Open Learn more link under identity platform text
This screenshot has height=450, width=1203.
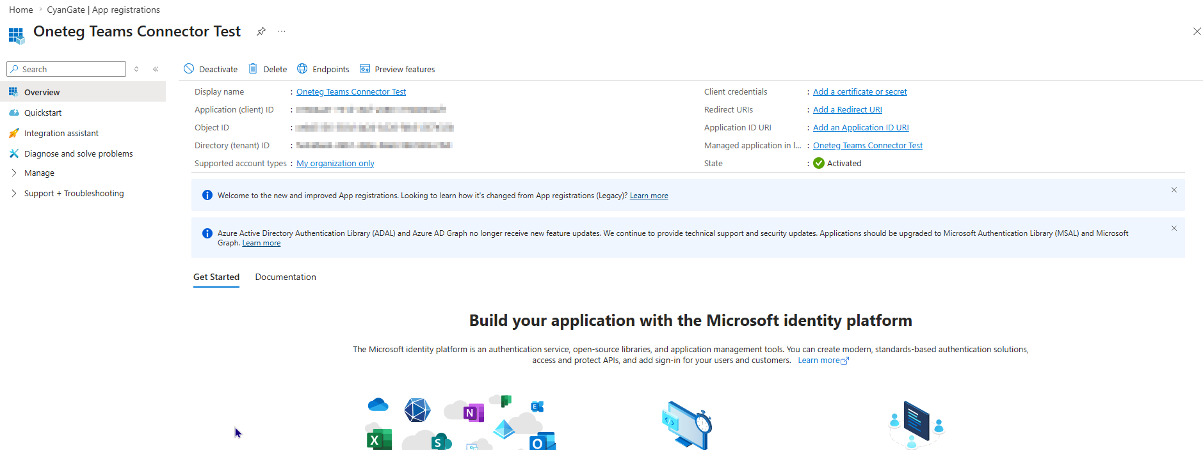(x=823, y=361)
